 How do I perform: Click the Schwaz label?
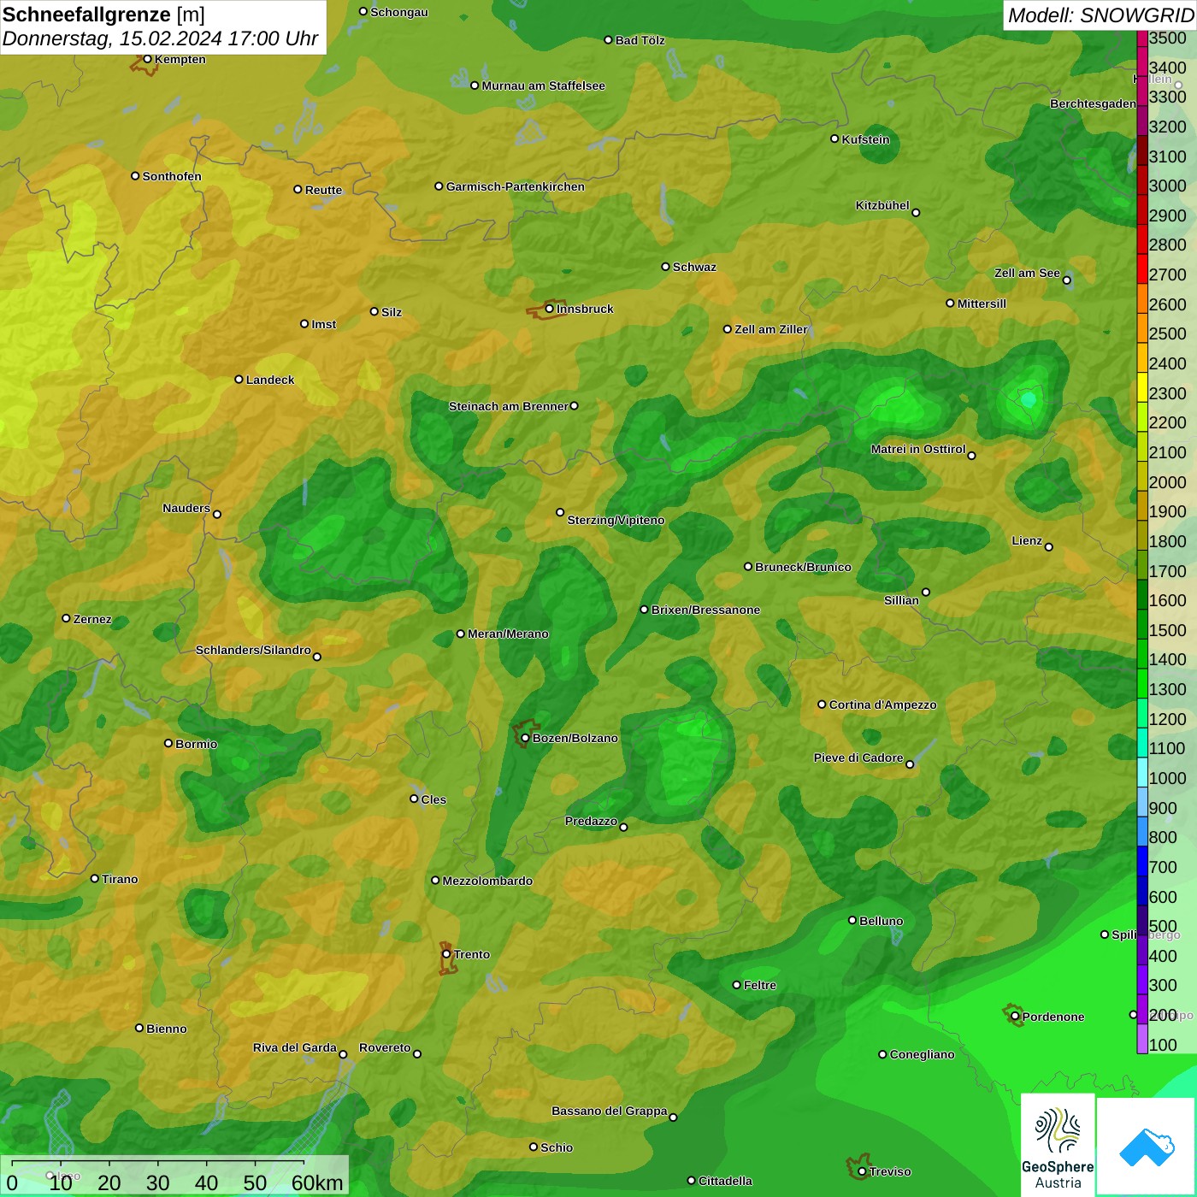pyautogui.click(x=694, y=267)
